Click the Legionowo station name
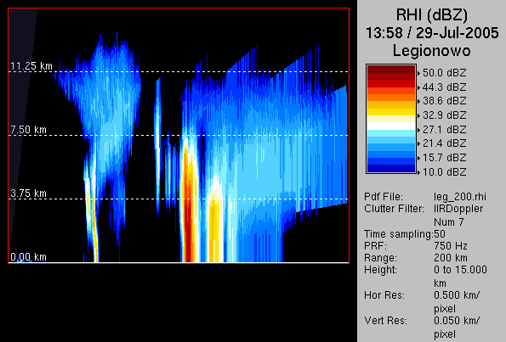 coord(431,51)
